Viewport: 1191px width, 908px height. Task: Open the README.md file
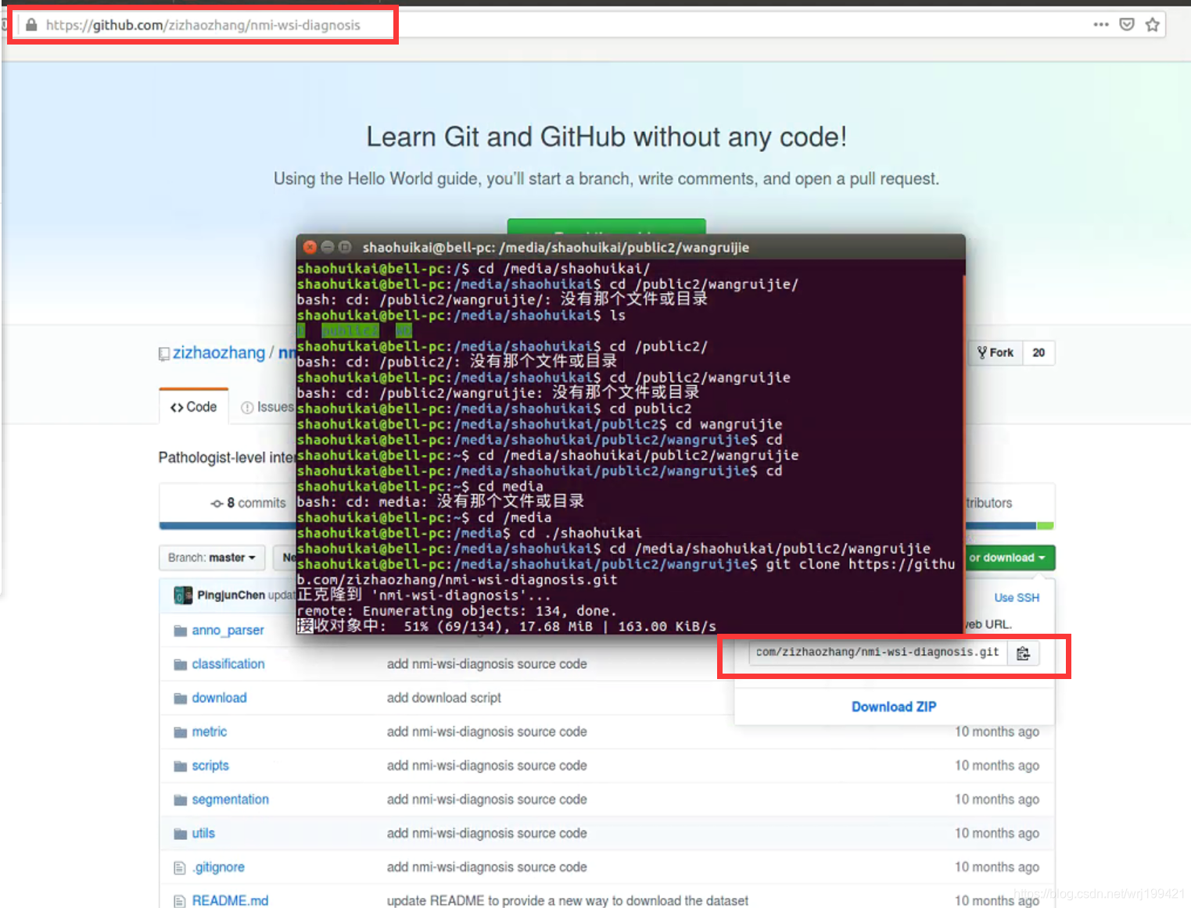230,900
